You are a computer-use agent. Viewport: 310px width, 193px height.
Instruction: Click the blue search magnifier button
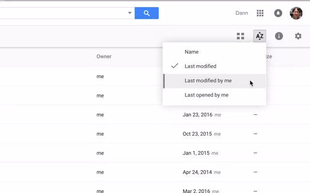click(x=146, y=13)
